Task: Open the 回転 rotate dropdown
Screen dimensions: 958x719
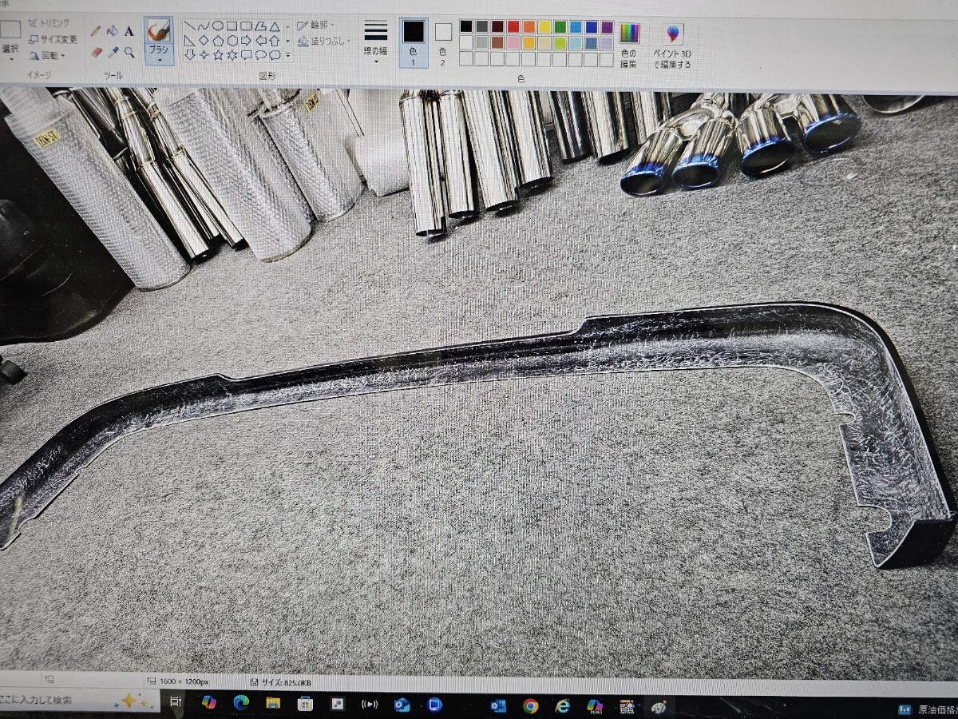Action: pos(48,55)
